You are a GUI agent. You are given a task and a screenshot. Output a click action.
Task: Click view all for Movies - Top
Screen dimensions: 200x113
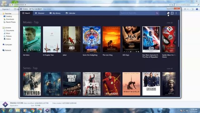(169, 23)
